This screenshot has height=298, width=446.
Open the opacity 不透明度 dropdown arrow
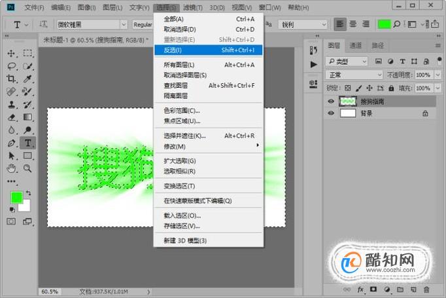pos(437,75)
